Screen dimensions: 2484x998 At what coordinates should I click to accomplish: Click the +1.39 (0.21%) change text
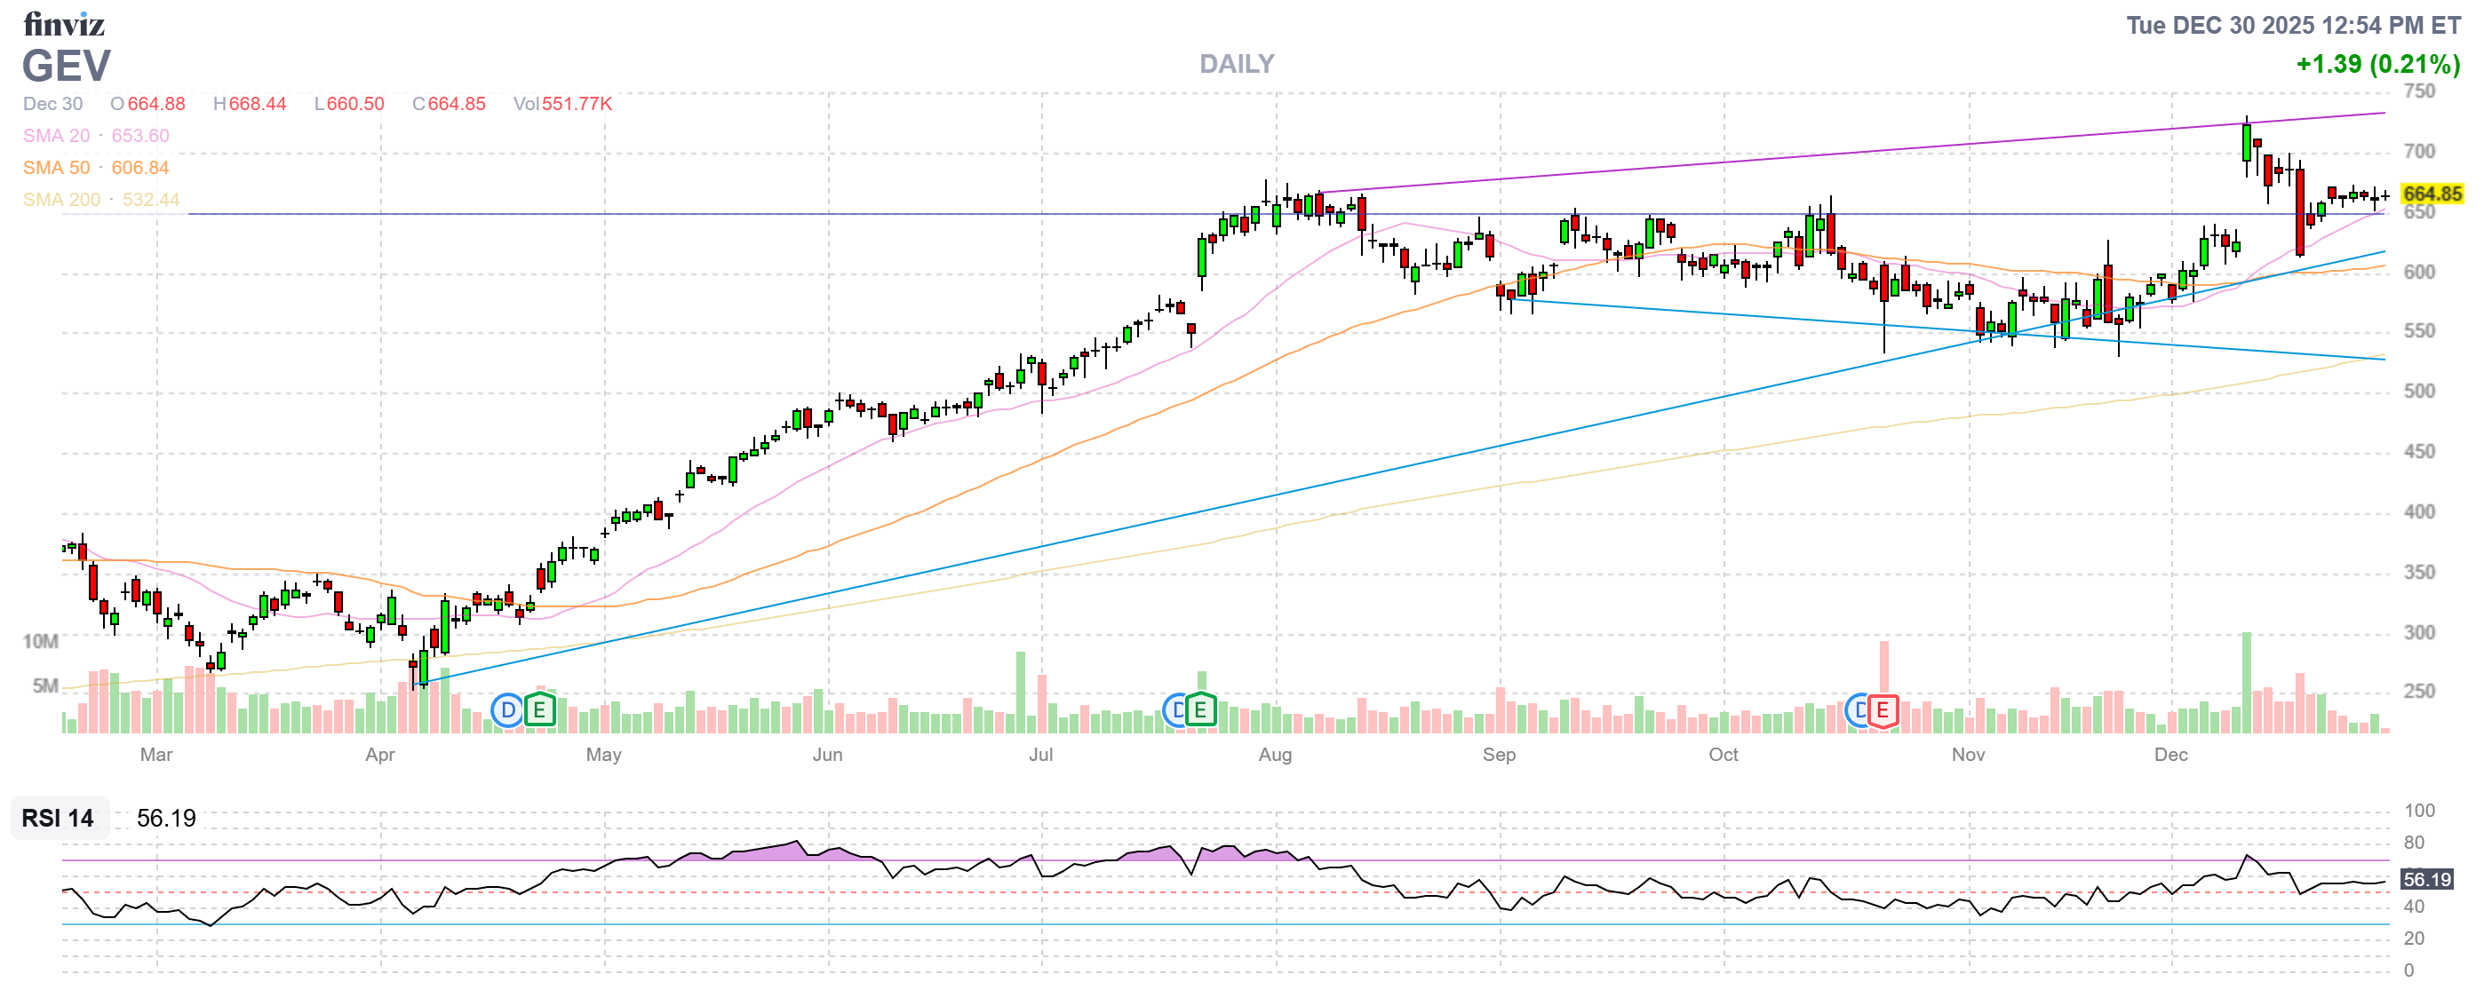[2377, 65]
